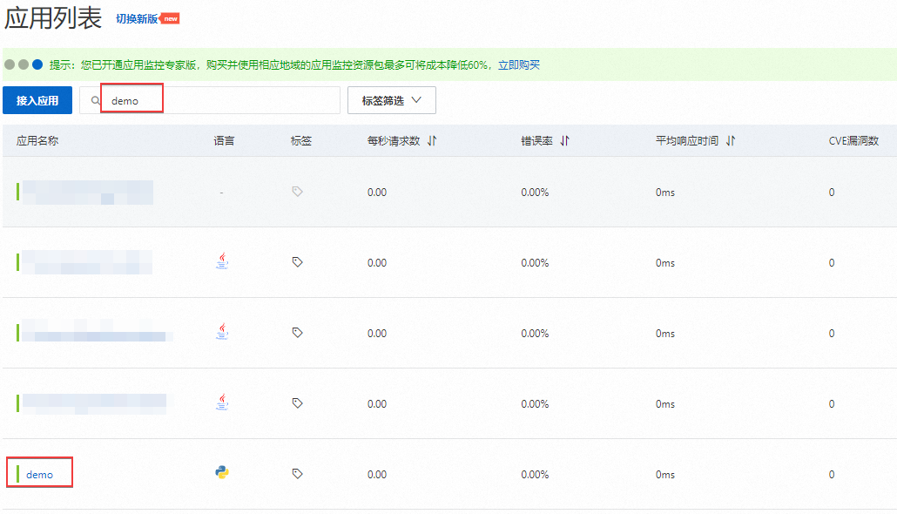Open the demo application link
The image size is (897, 514).
(39, 475)
